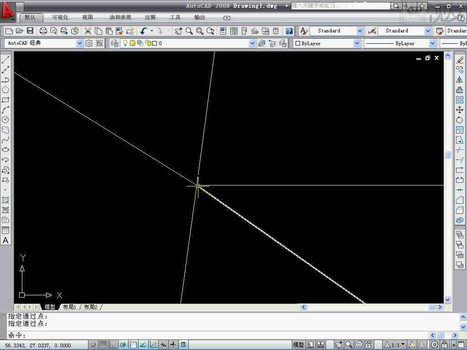Switch to the 注释 ribbon tab
This screenshot has width=467, height=350.
[150, 18]
